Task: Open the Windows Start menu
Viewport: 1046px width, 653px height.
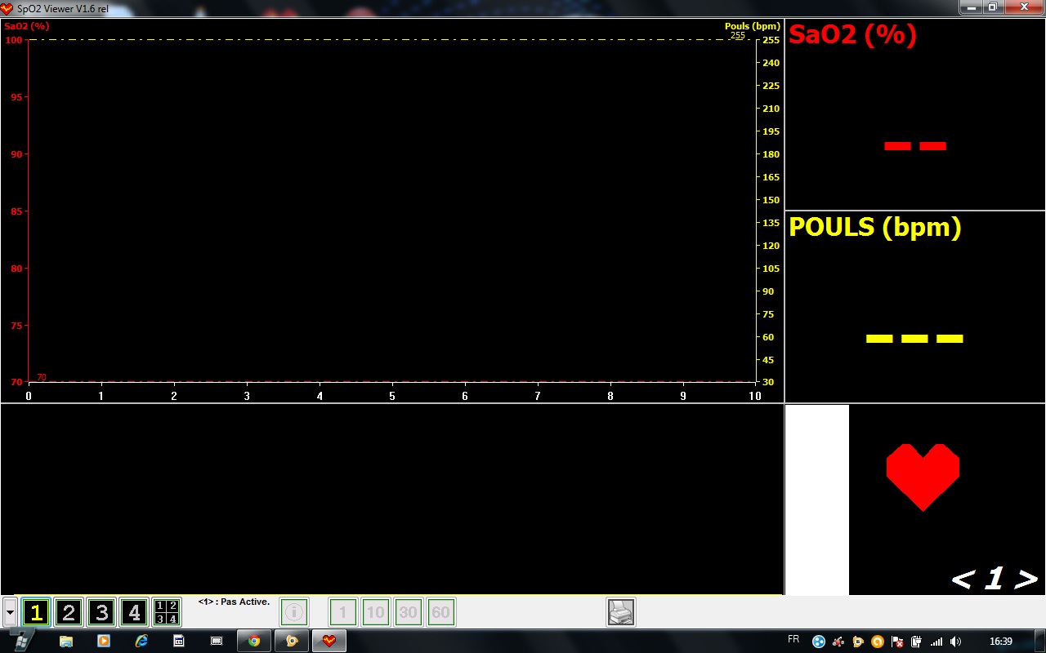Action: pos(21,640)
